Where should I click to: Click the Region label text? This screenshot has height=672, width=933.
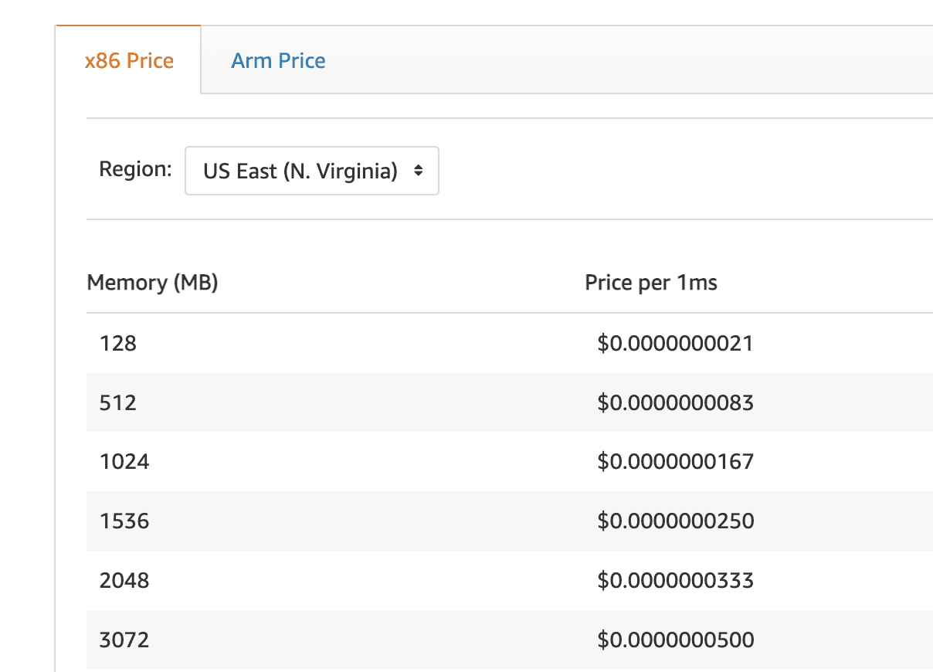click(135, 169)
